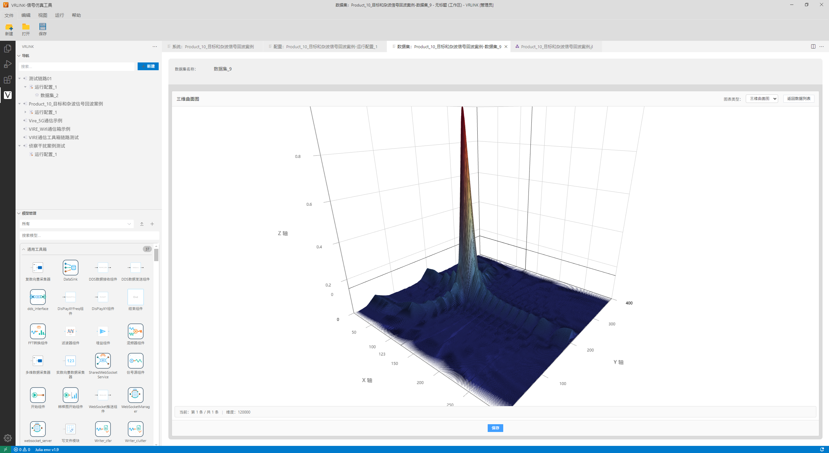
Task: Select the 信号源组件 signal source icon
Action: [x=135, y=361]
